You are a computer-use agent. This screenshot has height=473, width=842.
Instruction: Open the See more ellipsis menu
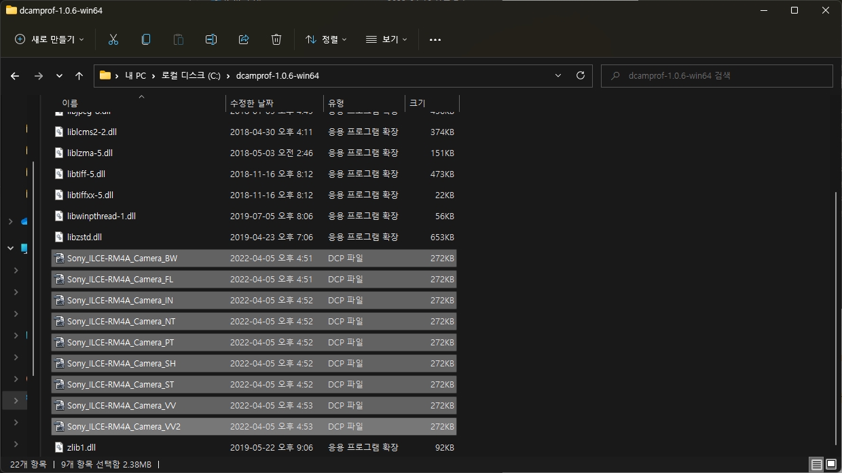click(435, 39)
